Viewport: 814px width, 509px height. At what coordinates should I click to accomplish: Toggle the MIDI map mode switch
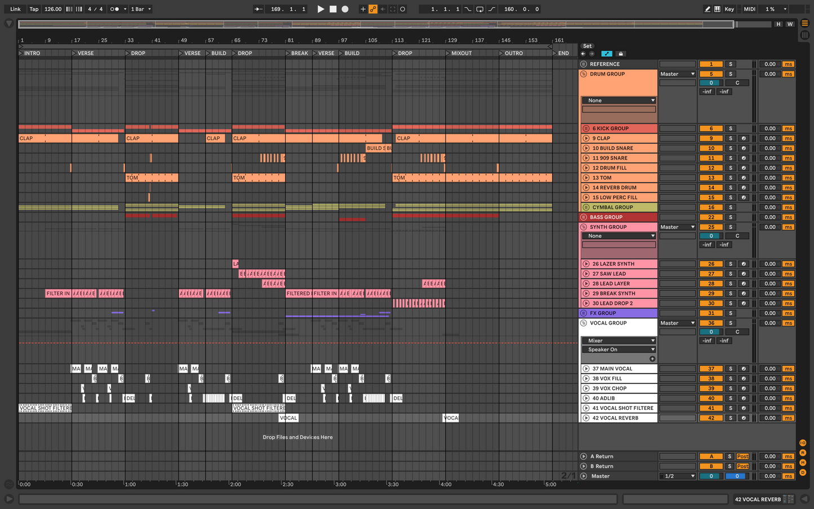(749, 9)
